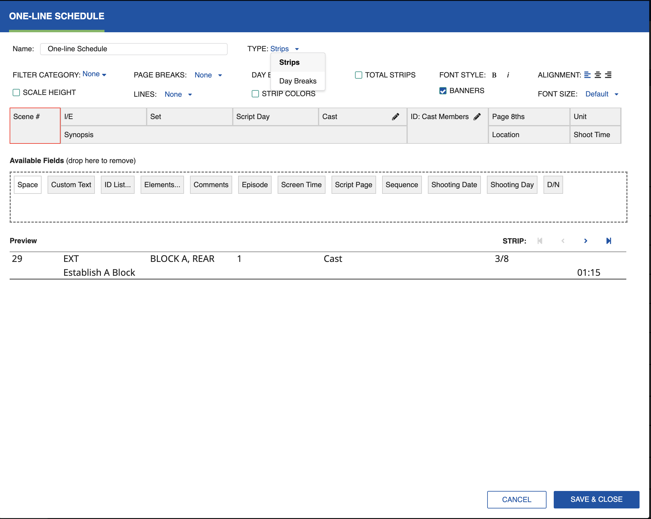Skip to the last strip
The width and height of the screenshot is (651, 519).
[x=609, y=241]
